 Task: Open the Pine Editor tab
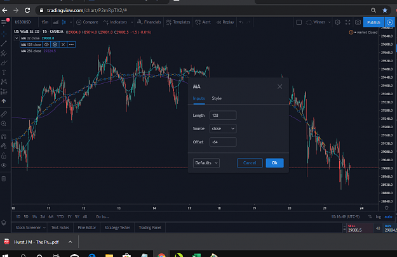(x=87, y=228)
